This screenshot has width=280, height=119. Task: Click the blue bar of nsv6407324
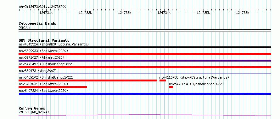pos(145,94)
